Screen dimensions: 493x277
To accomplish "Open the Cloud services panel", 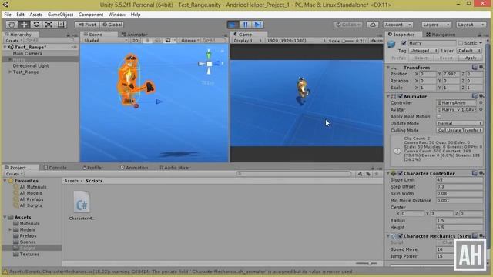I will point(373,25).
